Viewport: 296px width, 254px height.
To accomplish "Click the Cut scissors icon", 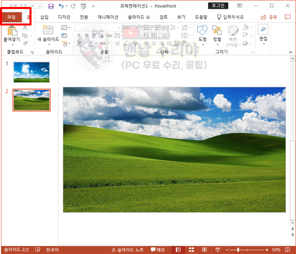I will [x=25, y=28].
